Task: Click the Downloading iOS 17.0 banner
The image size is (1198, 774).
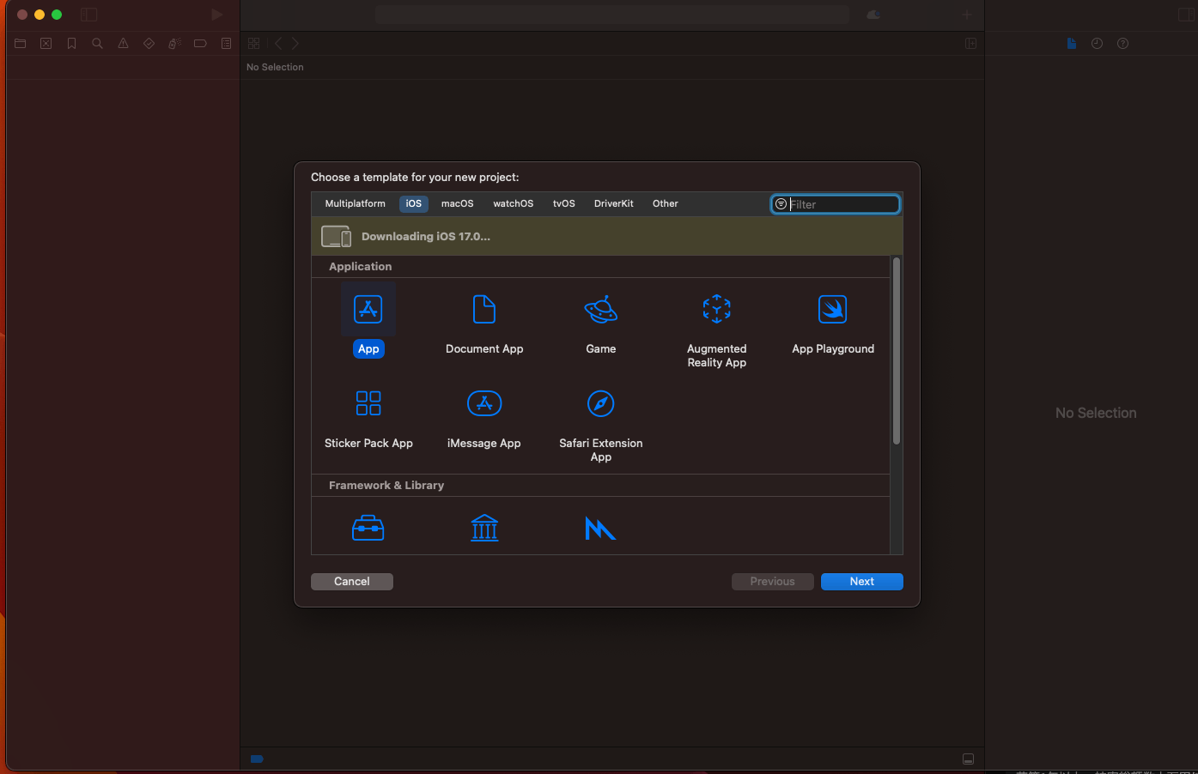Action: tap(607, 236)
